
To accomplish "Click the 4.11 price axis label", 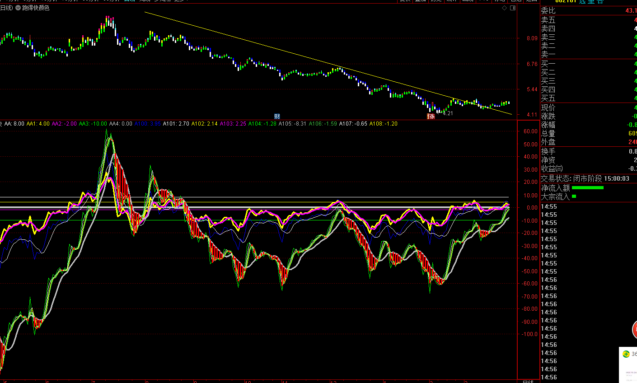I will [532, 115].
